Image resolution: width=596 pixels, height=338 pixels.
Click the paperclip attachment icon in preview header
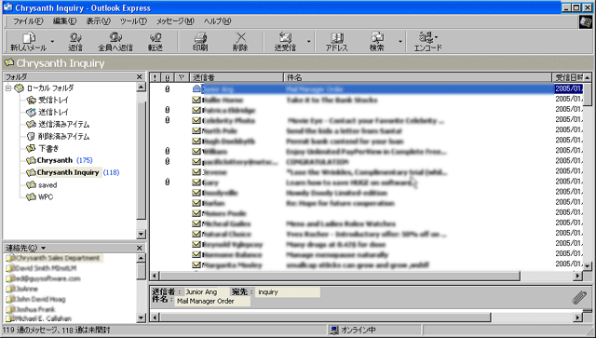click(579, 297)
